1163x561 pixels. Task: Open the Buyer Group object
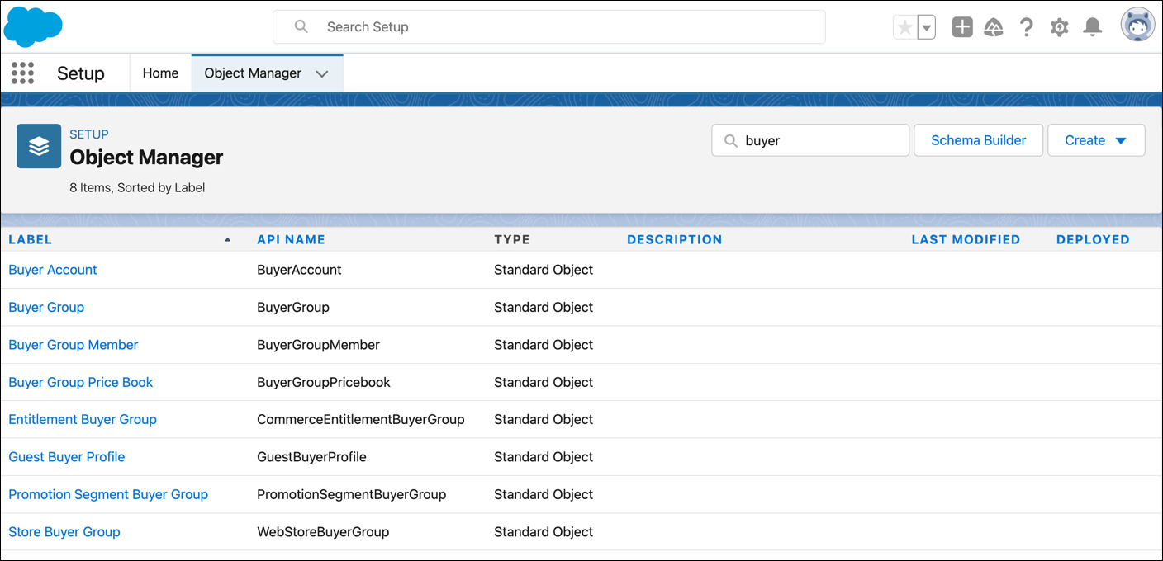(46, 307)
